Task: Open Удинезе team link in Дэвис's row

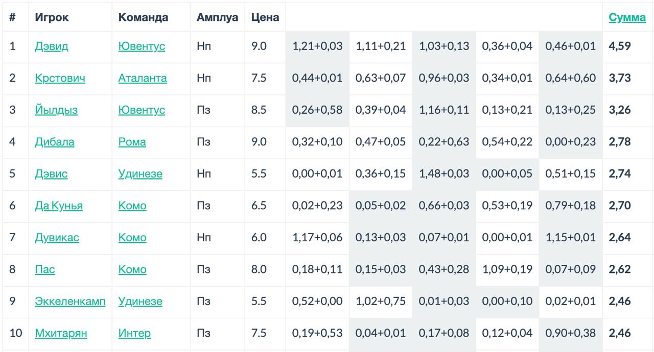Action: (141, 174)
